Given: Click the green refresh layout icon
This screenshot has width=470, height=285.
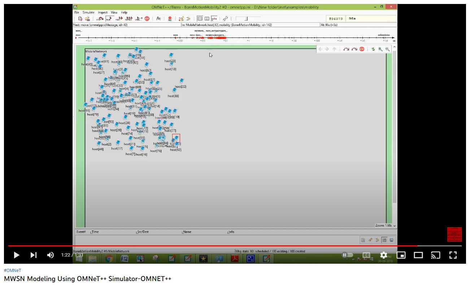Looking at the screenshot, I should tap(373, 49).
